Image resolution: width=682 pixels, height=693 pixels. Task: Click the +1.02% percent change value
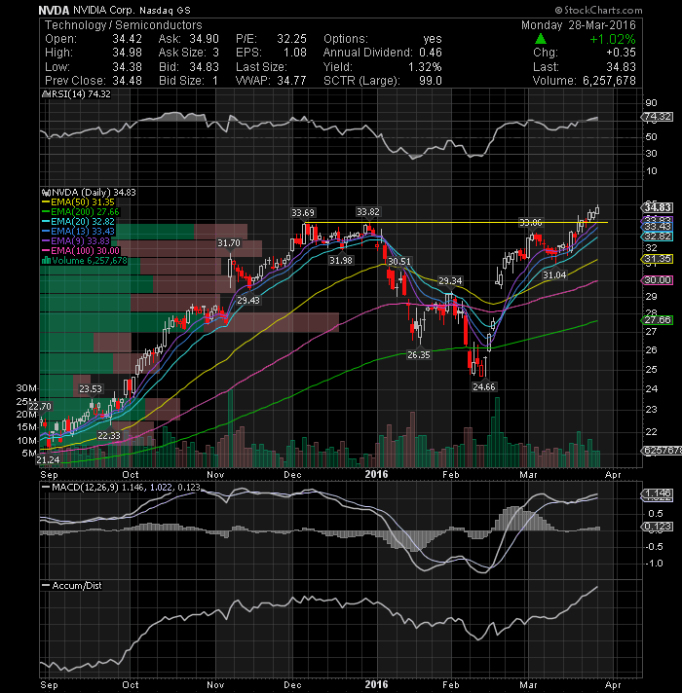point(613,39)
